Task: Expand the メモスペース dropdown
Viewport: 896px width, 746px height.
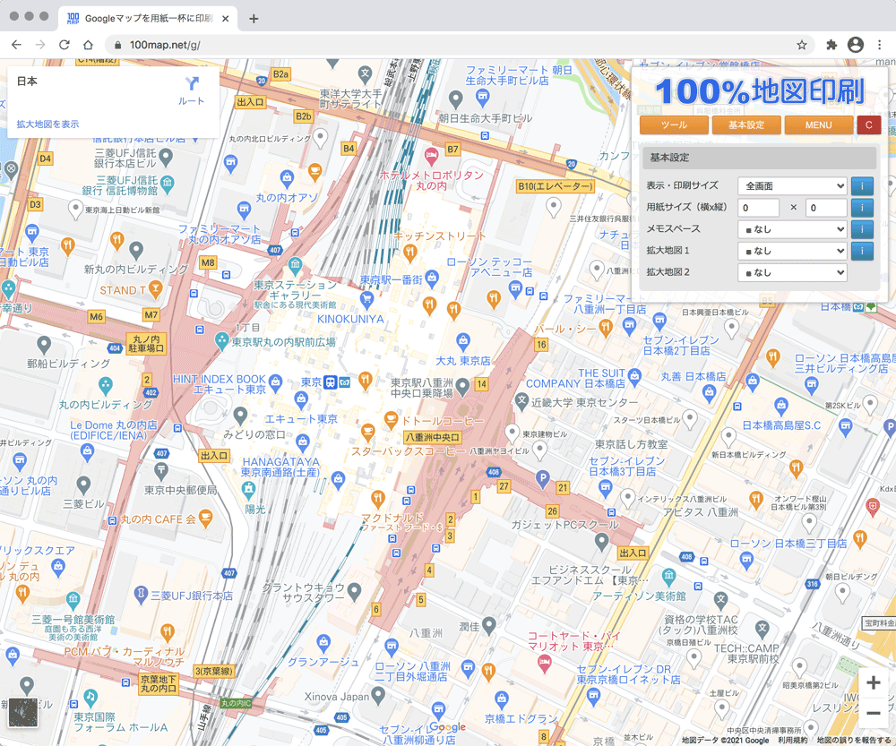Action: [792, 229]
